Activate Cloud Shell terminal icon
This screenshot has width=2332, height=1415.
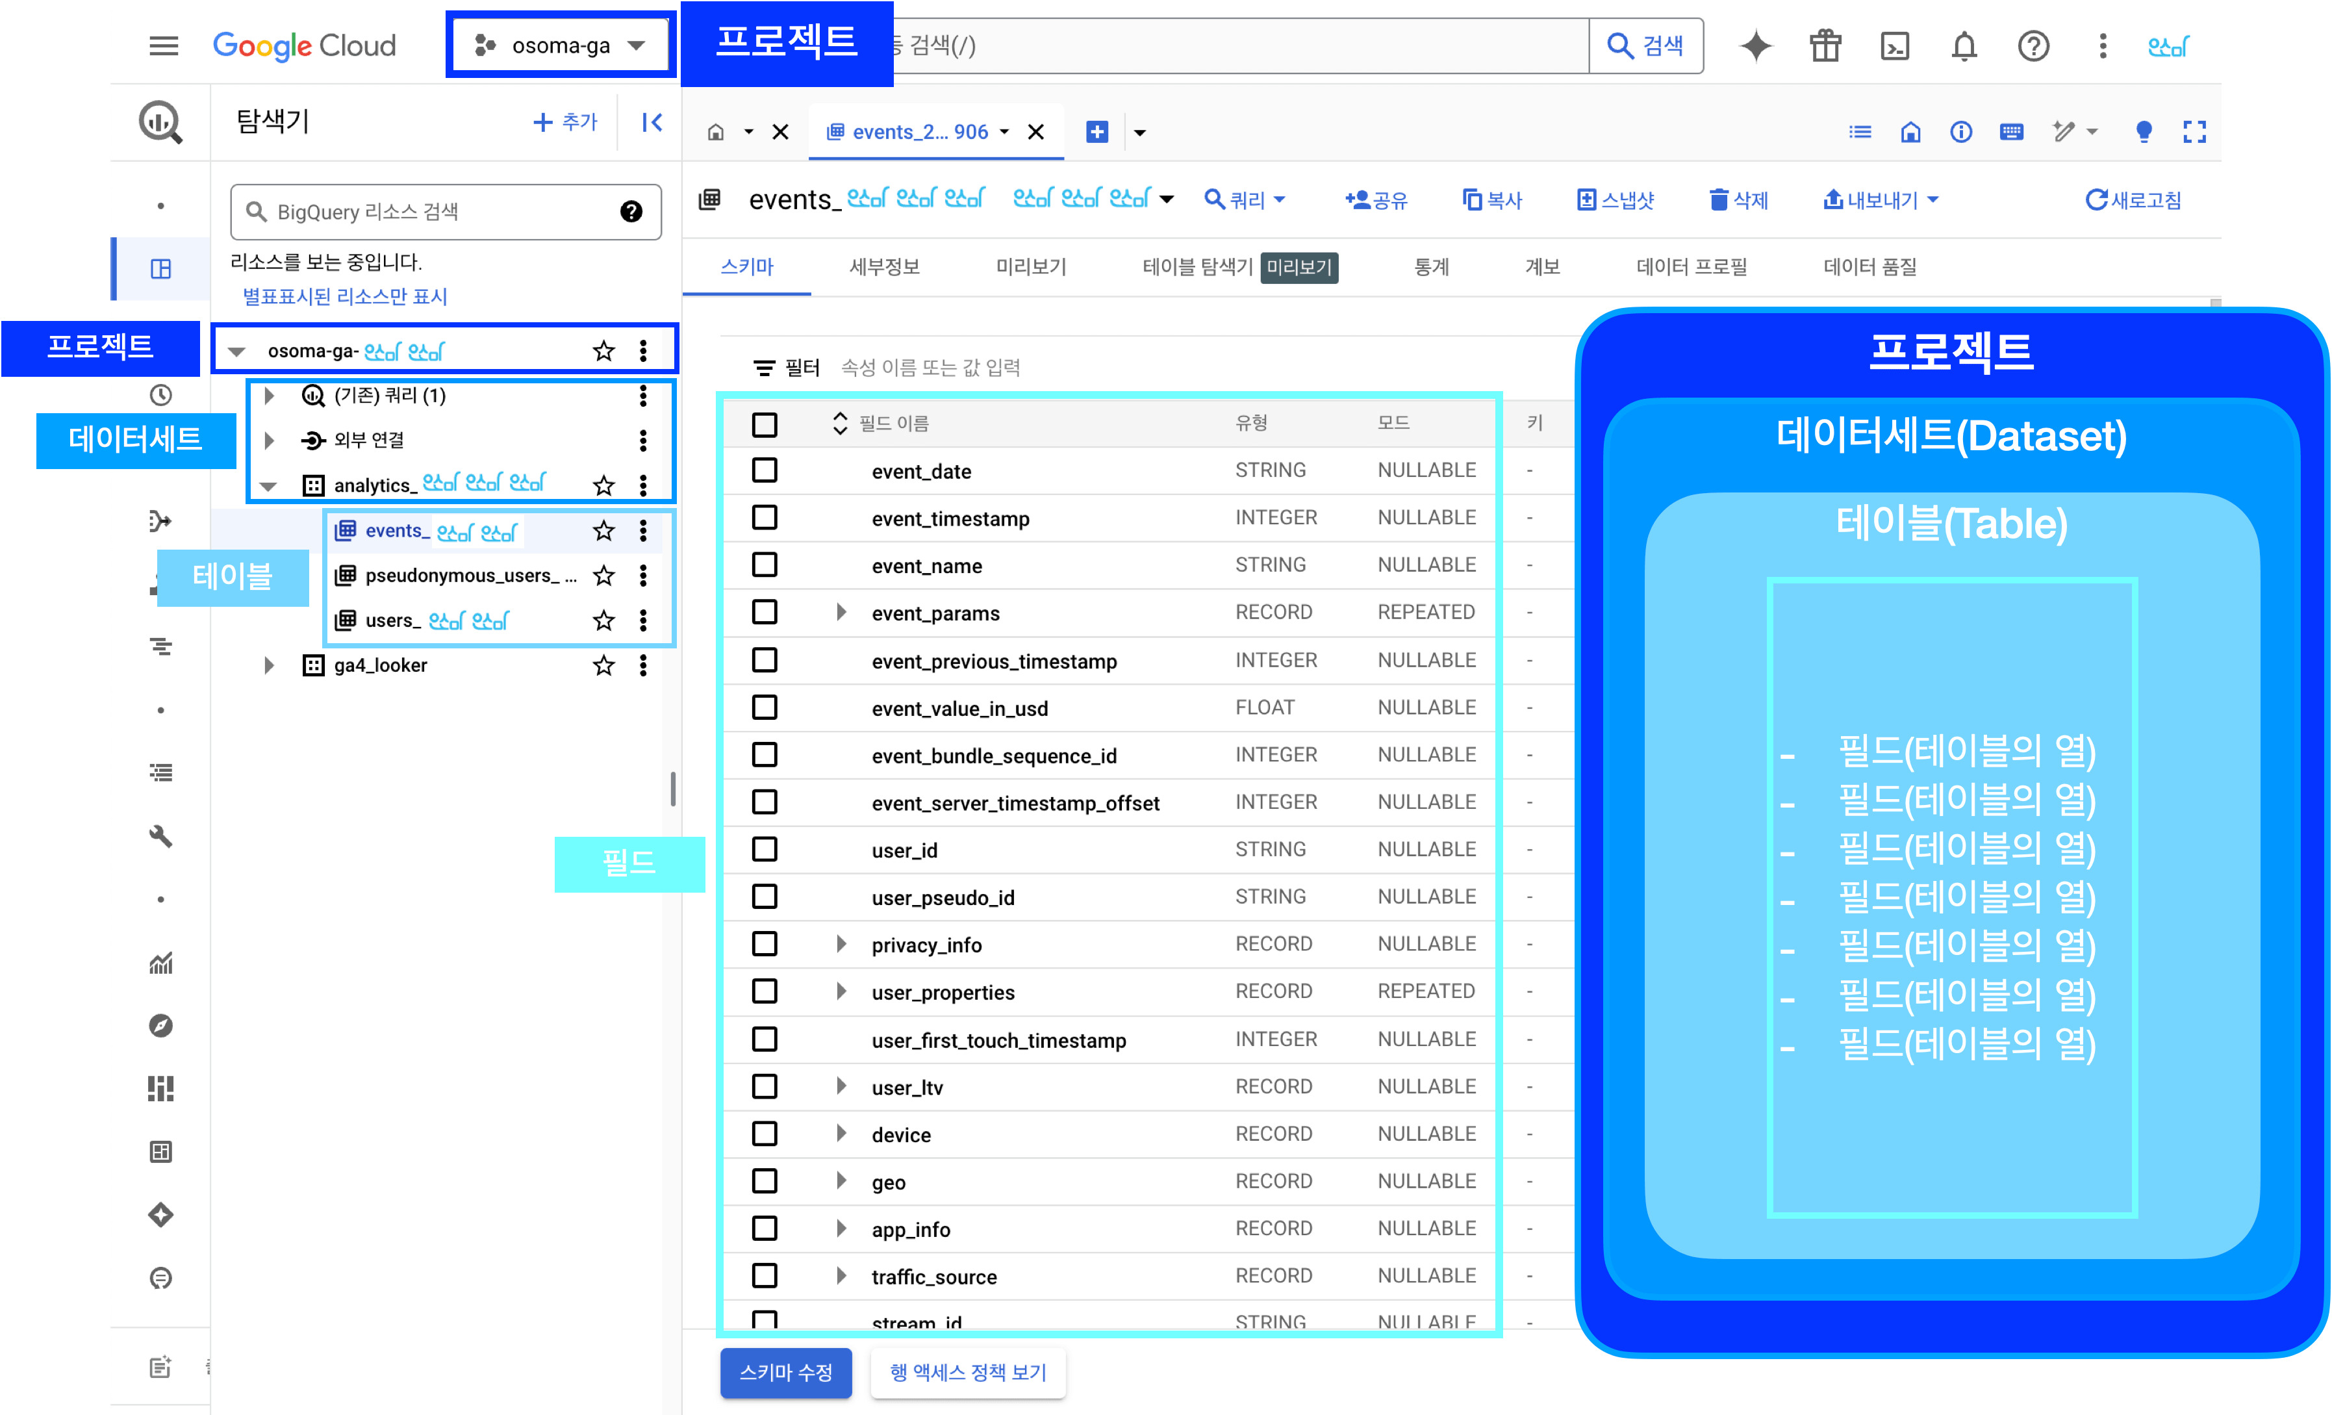point(1895,45)
